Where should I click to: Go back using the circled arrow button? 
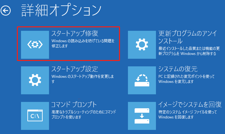pos(6,10)
